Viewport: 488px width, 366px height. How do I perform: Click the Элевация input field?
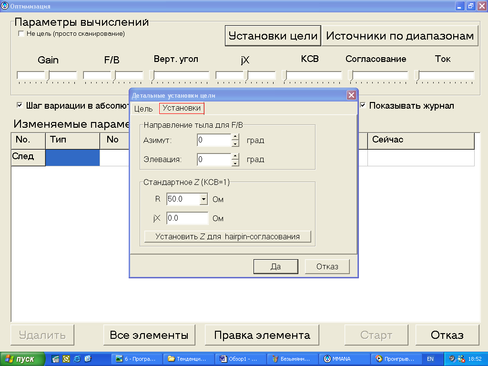tap(214, 159)
